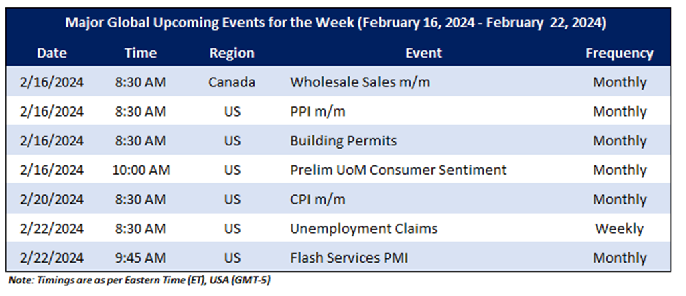The image size is (686, 296).
Task: Click the CPI m/m event cell
Action: [317, 200]
